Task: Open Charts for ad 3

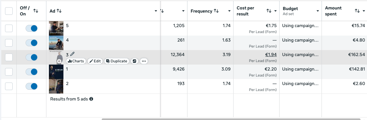Action: [x=76, y=61]
